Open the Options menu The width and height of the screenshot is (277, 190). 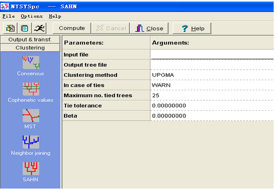[32, 16]
